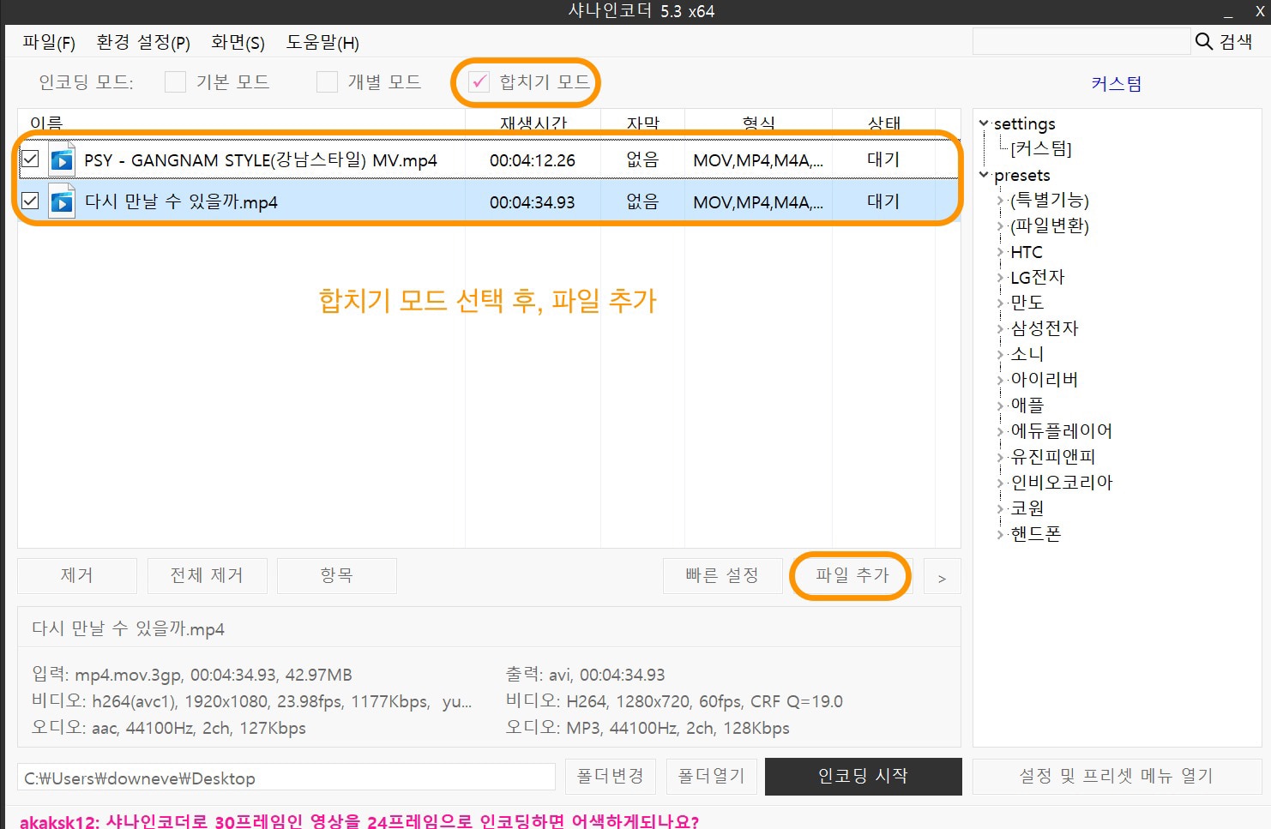The height and width of the screenshot is (829, 1271).
Task: Toggle the 합치기 모드 checkbox
Action: (x=479, y=81)
